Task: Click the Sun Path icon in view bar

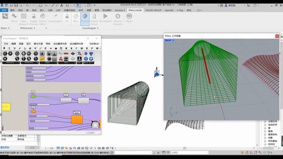Action: [66, 148]
